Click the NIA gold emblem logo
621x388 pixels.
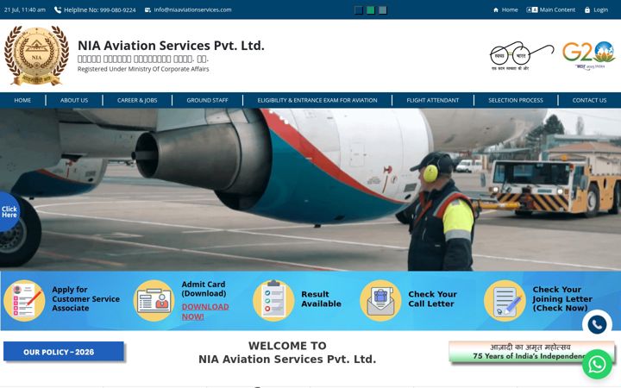(36, 55)
